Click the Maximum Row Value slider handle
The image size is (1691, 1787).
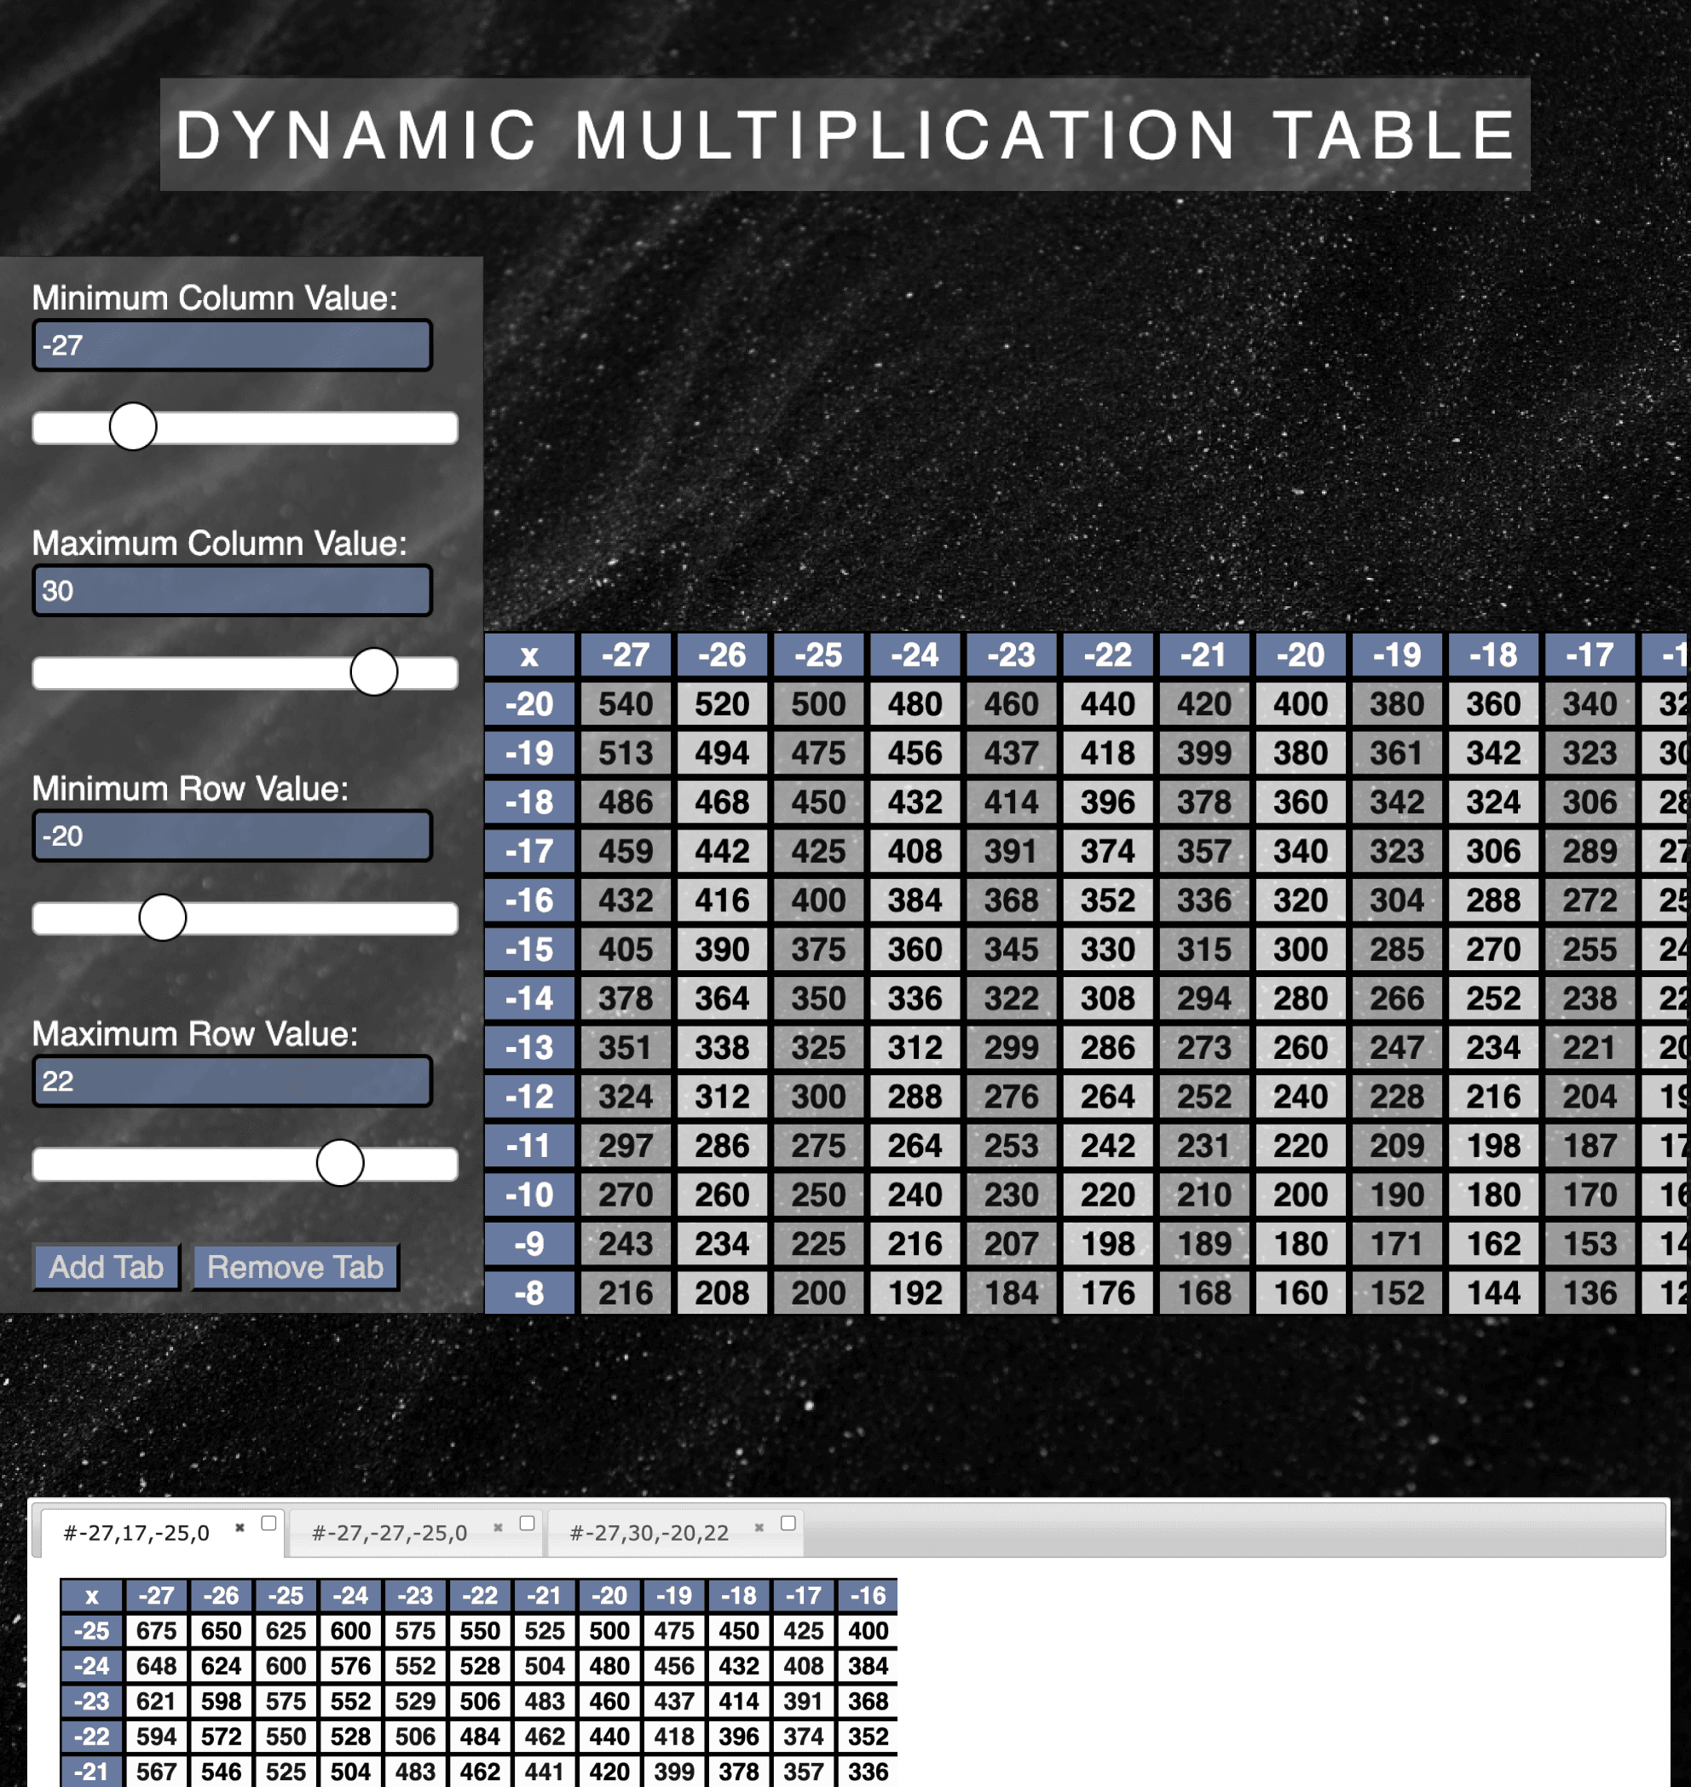(340, 1163)
